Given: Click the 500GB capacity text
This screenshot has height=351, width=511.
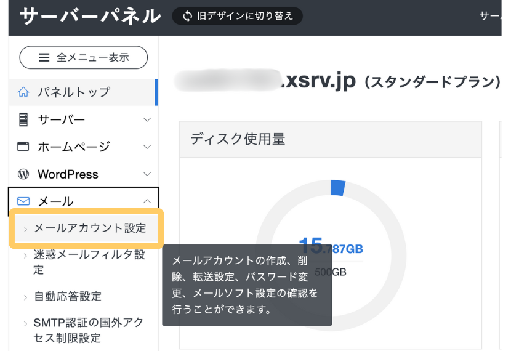Looking at the screenshot, I should click(x=331, y=272).
